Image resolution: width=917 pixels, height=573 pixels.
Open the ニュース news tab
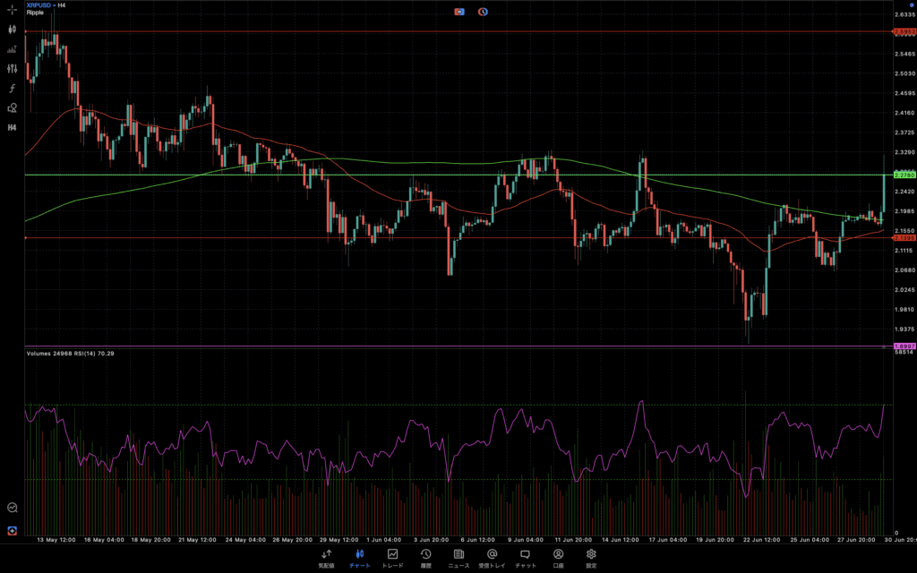click(x=458, y=559)
